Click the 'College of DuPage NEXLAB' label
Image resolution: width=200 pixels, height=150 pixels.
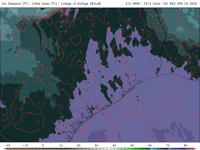pyautogui.click(x=81, y=4)
